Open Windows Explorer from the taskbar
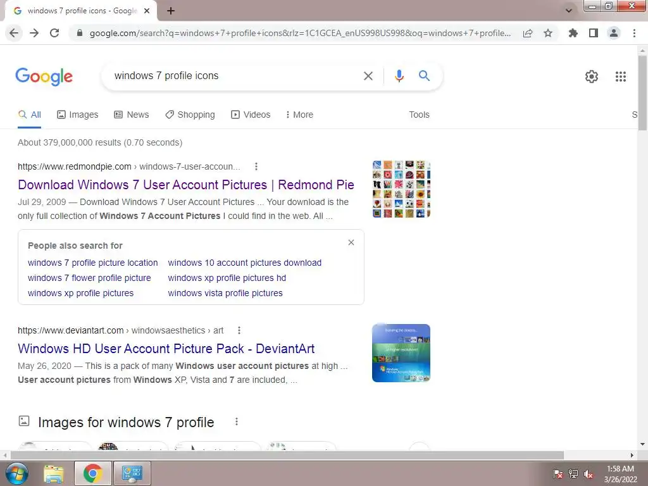Viewport: 648px width, 486px height. (x=54, y=473)
